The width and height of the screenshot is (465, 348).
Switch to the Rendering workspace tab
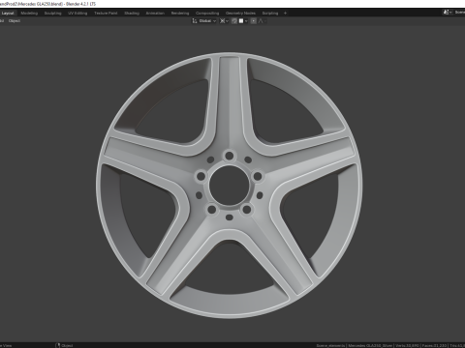180,14
